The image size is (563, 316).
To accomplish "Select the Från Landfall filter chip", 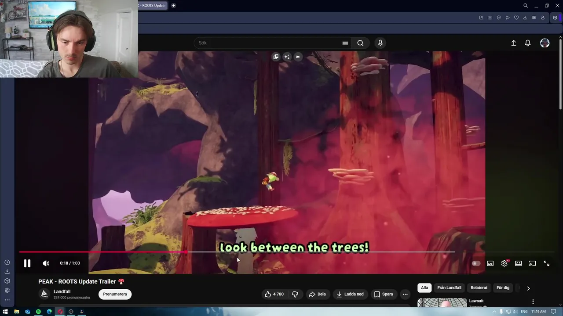I will (x=449, y=288).
